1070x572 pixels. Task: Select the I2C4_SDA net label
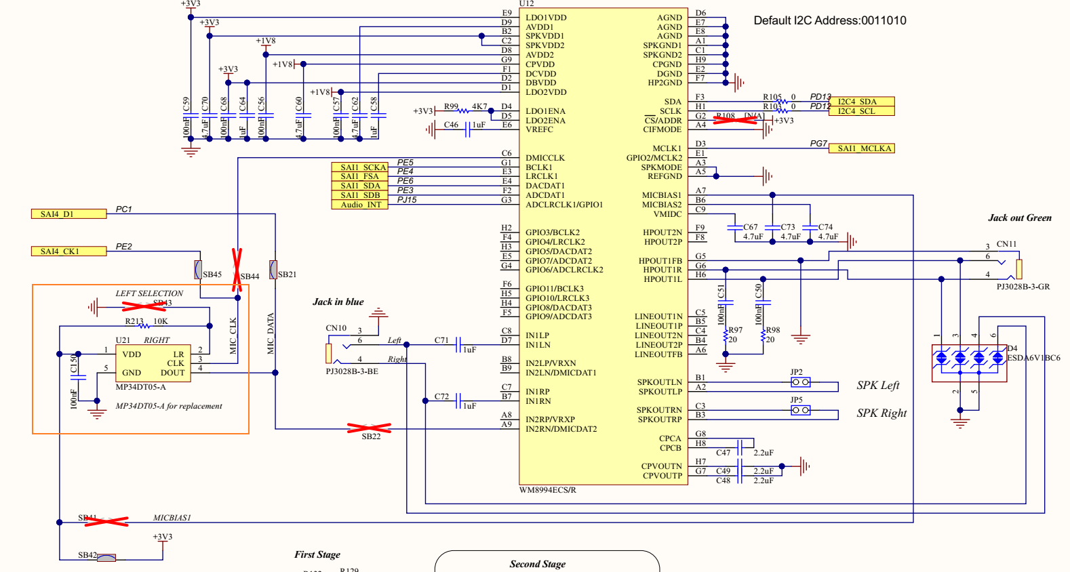click(x=861, y=102)
